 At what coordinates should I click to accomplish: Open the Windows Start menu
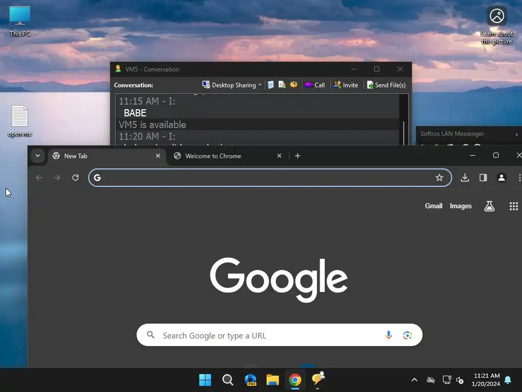pyautogui.click(x=205, y=380)
